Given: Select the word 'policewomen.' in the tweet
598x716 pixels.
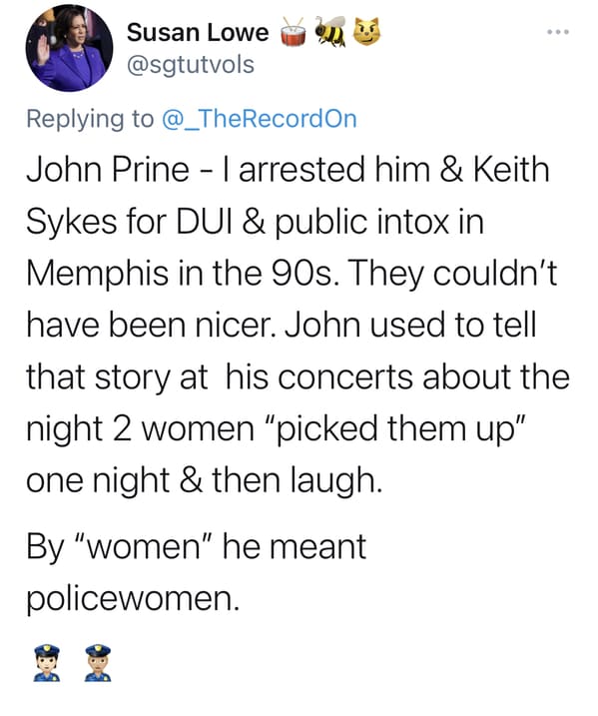Looking at the screenshot, I should (133, 599).
